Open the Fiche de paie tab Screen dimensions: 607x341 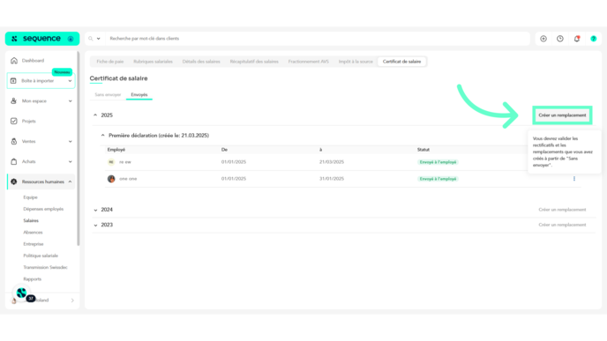[110, 62]
